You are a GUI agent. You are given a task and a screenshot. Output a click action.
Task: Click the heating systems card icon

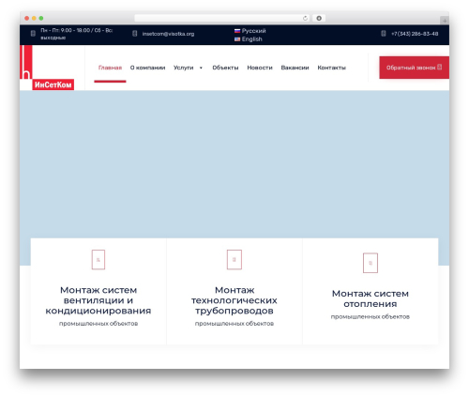[371, 263]
